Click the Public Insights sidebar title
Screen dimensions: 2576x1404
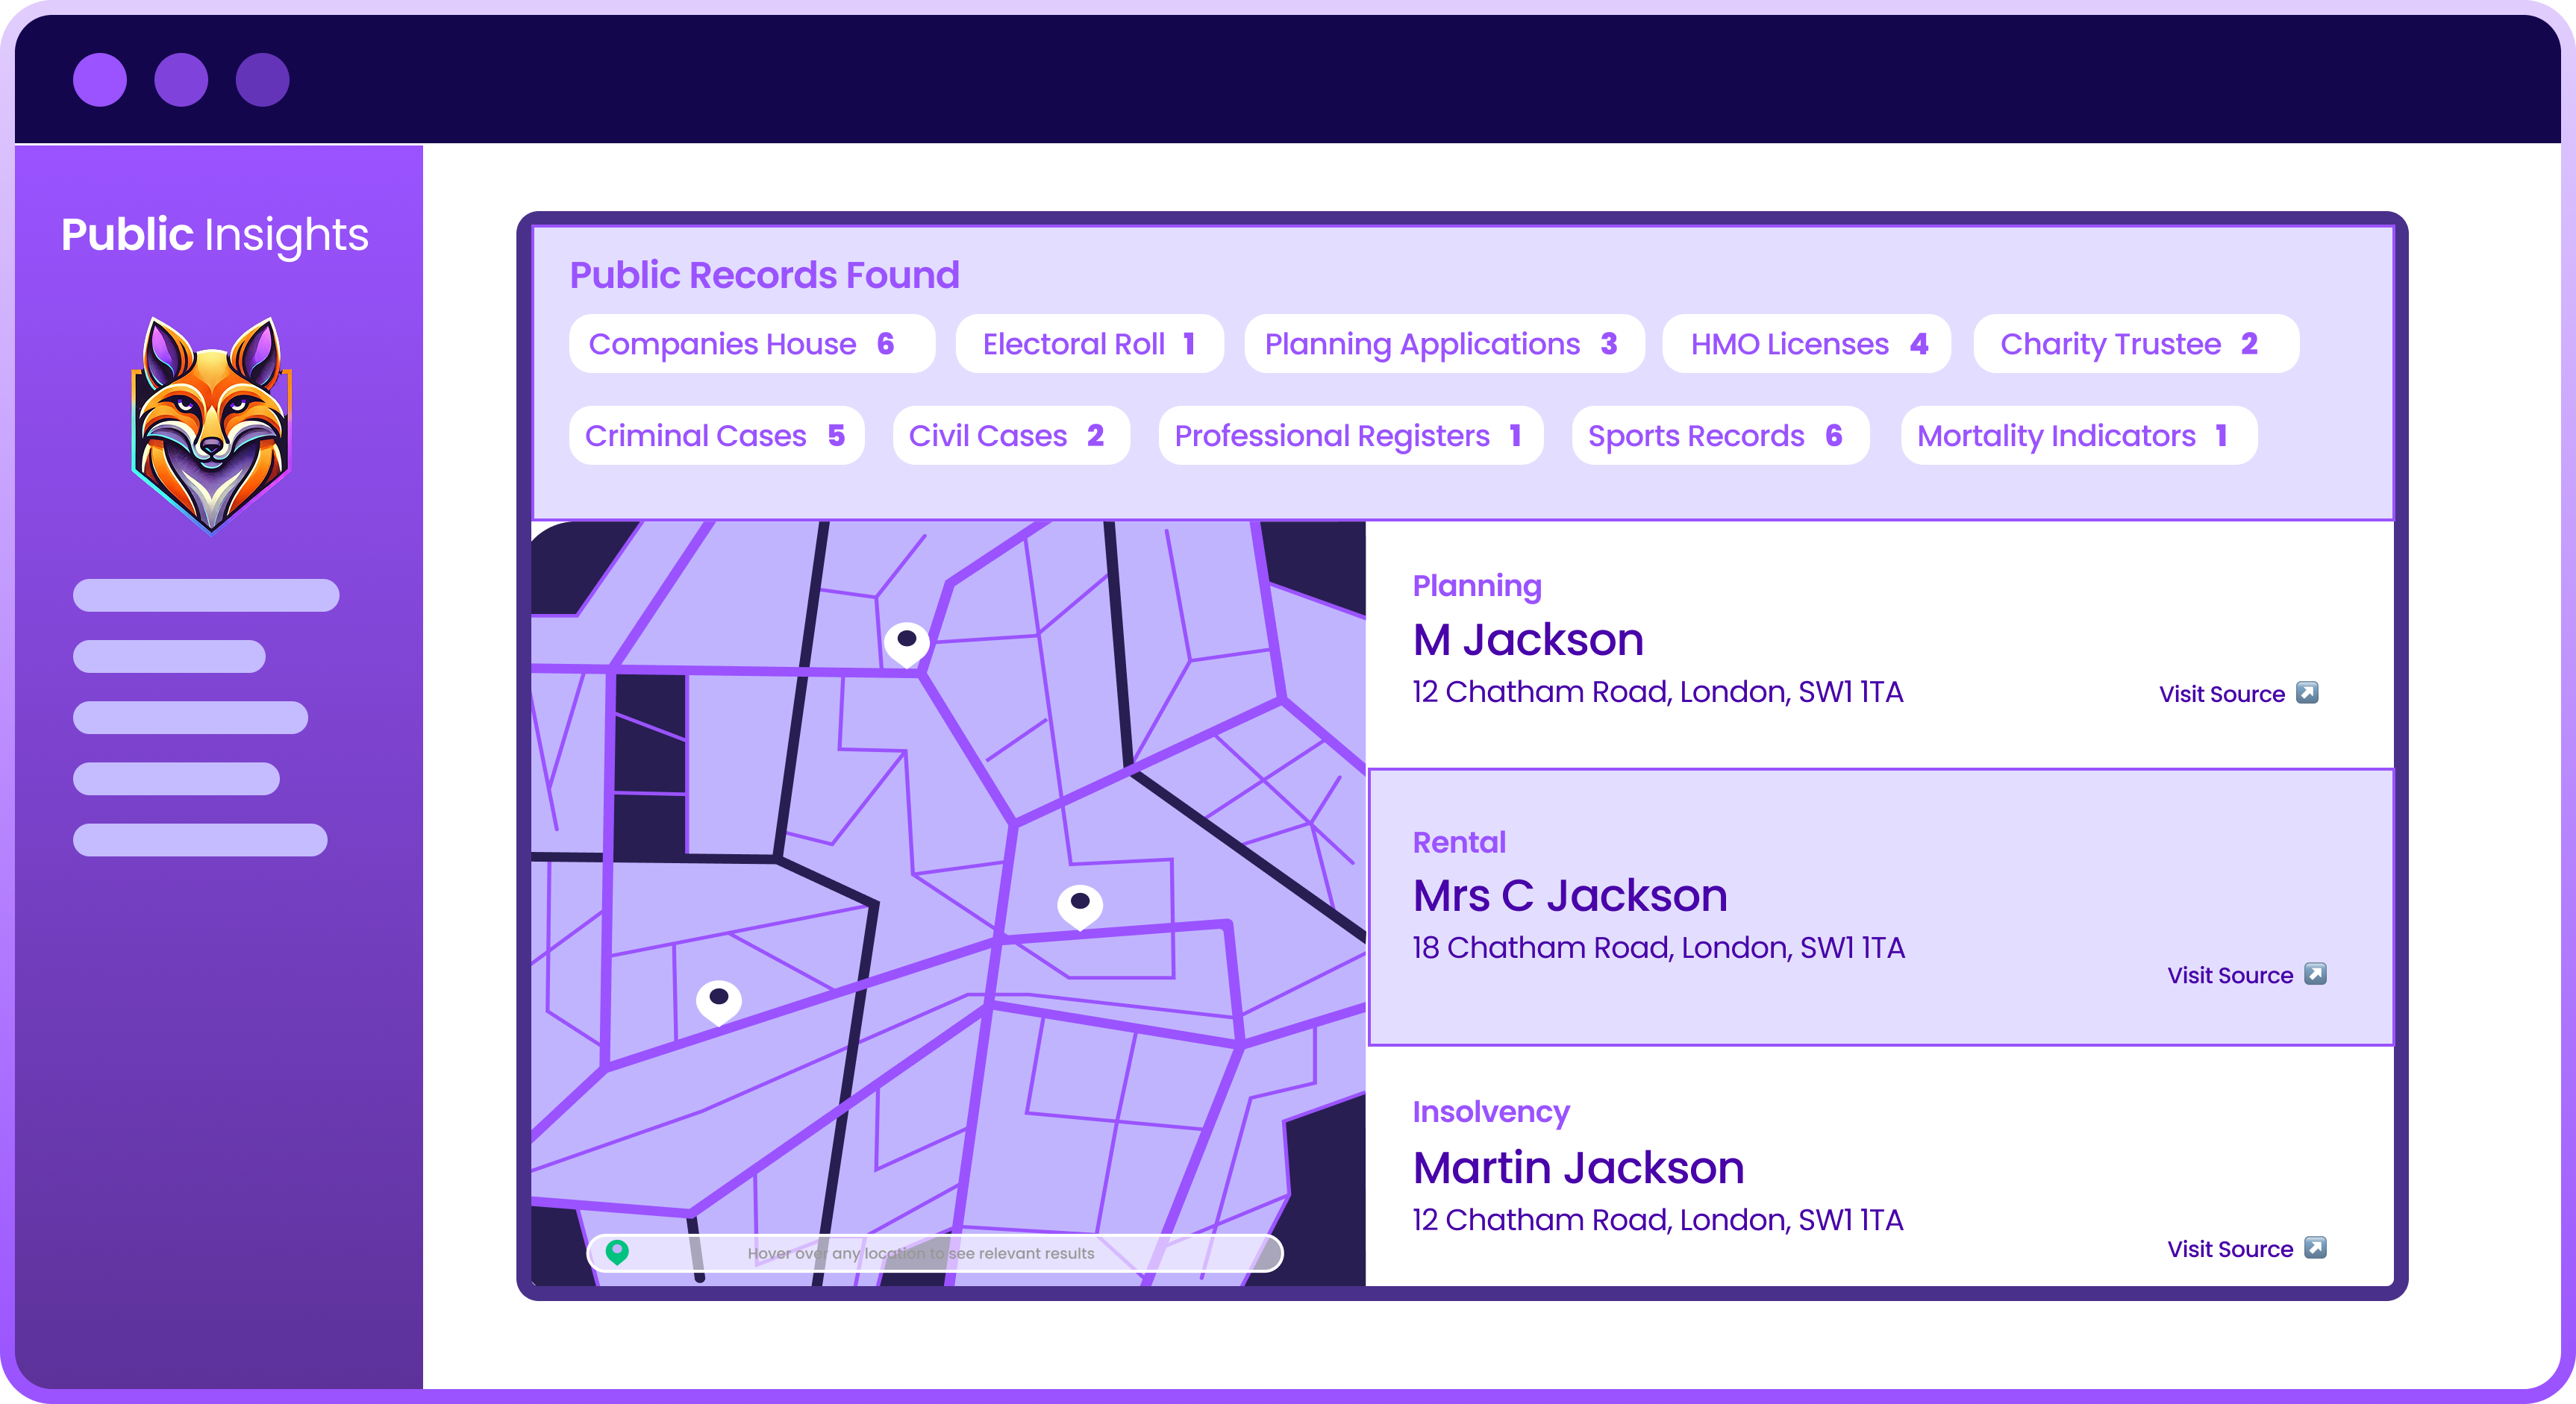pyautogui.click(x=214, y=235)
